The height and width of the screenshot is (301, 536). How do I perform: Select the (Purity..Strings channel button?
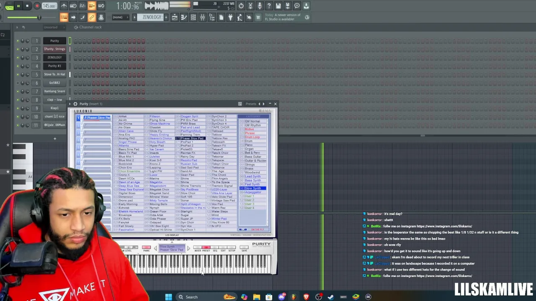[54, 49]
